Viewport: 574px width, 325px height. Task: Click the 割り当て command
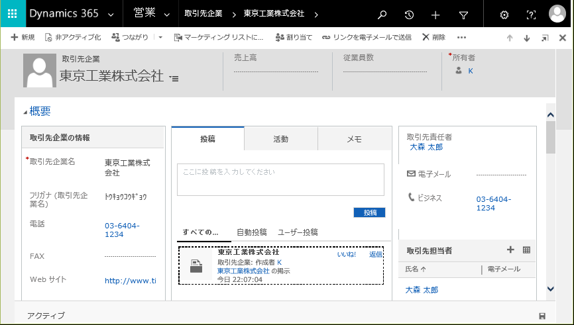pos(294,37)
